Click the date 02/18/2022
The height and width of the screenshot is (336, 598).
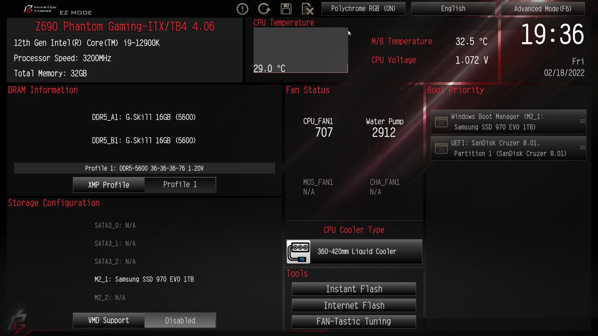pos(564,73)
